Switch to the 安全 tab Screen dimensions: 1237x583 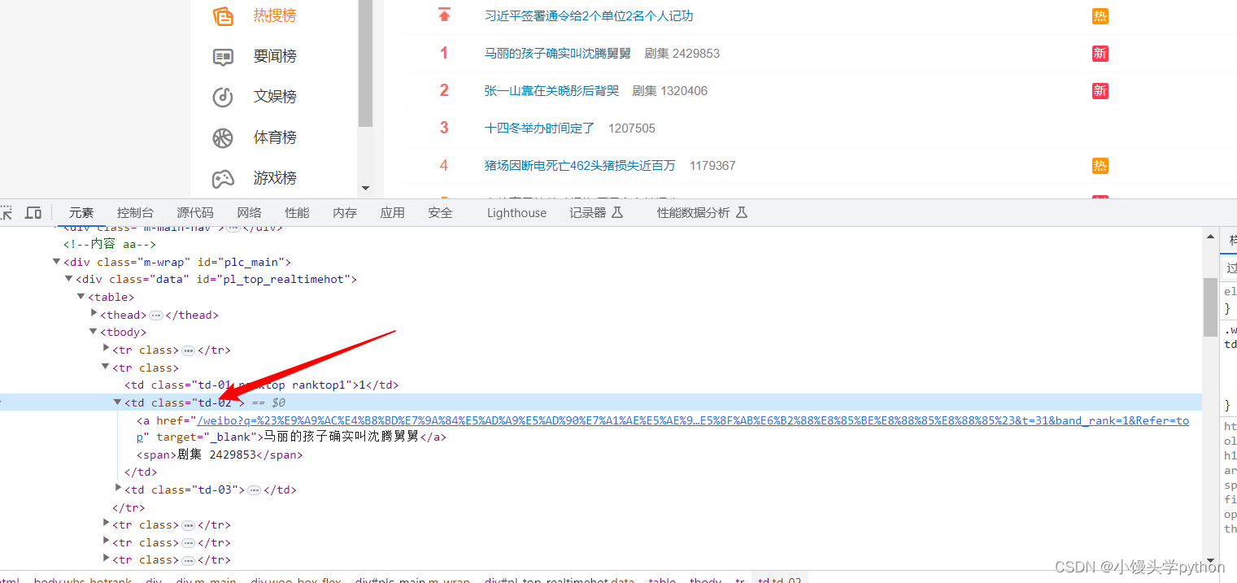pyautogui.click(x=440, y=213)
